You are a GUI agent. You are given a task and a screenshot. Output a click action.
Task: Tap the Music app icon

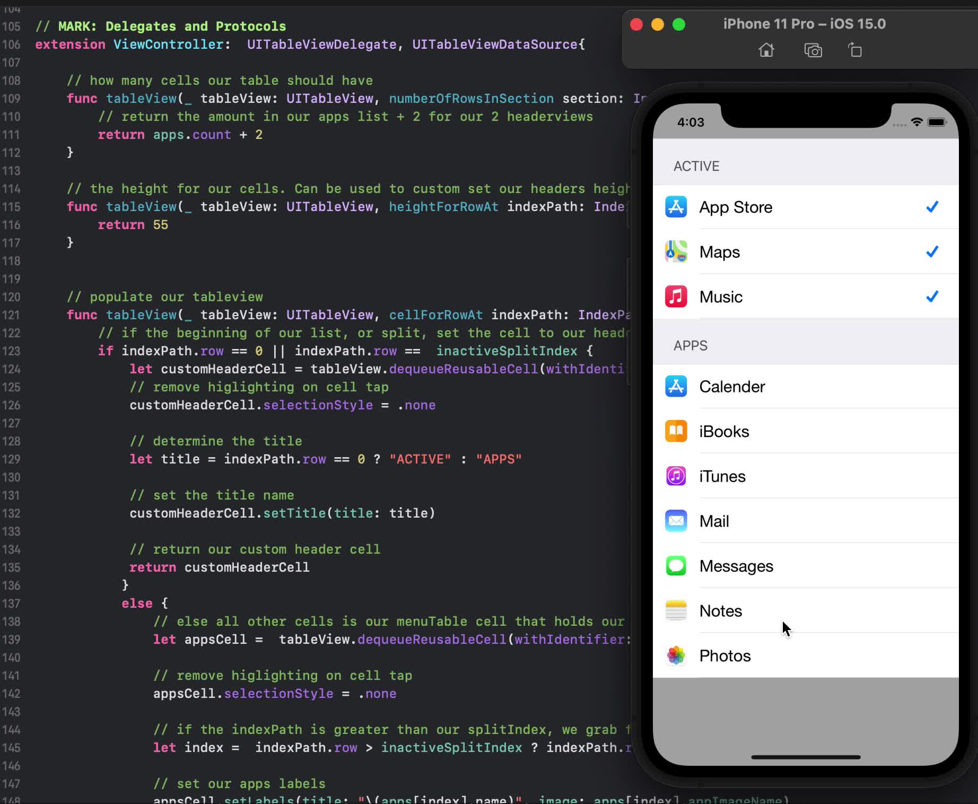pos(675,296)
